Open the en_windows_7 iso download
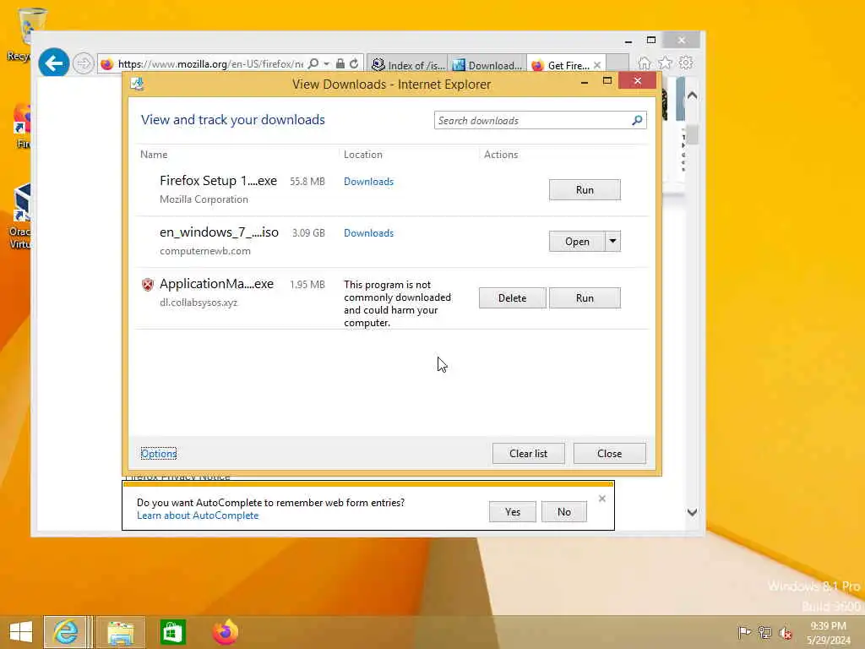Screen dimensions: 865x649 (577, 241)
